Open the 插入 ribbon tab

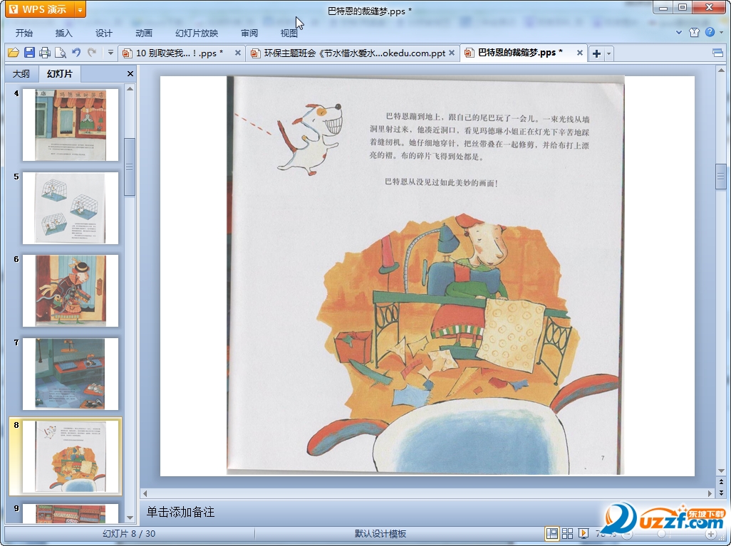pos(64,33)
